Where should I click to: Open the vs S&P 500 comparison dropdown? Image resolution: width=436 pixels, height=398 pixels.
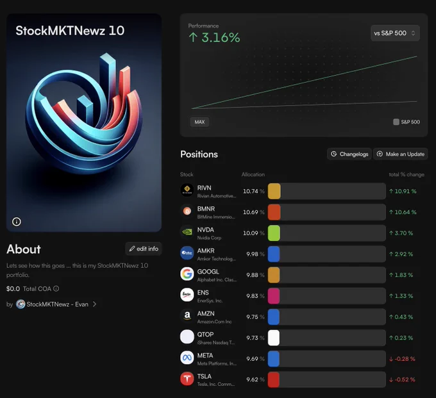click(395, 33)
